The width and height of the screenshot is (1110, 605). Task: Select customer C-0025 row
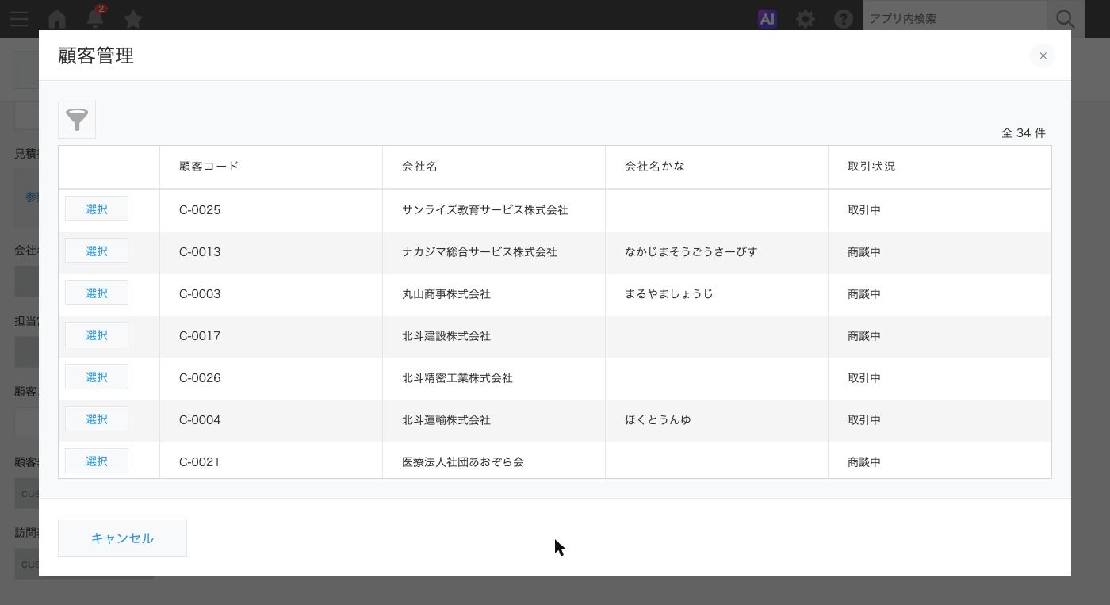[x=97, y=209]
